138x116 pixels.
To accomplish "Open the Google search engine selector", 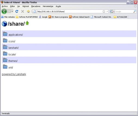I will click(x=112, y=11).
